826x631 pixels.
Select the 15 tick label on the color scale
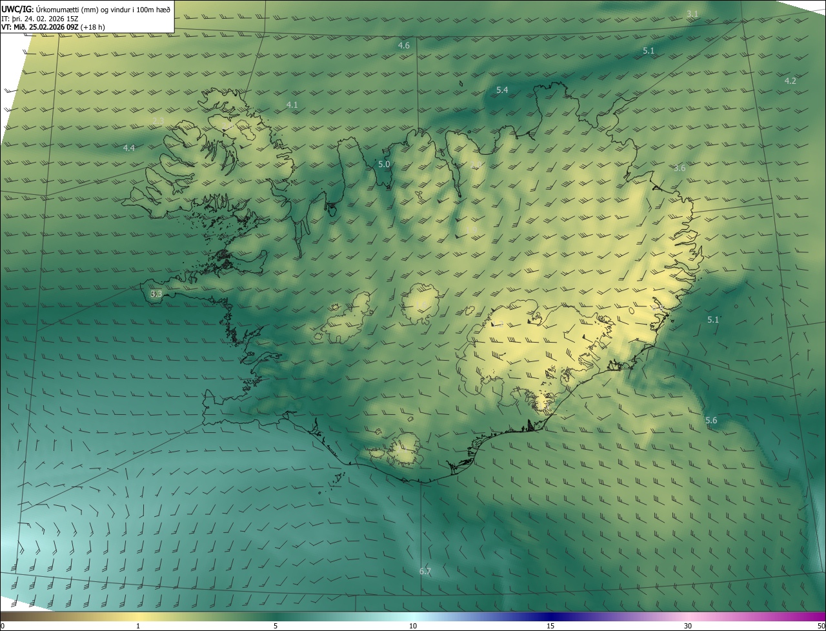point(550,626)
